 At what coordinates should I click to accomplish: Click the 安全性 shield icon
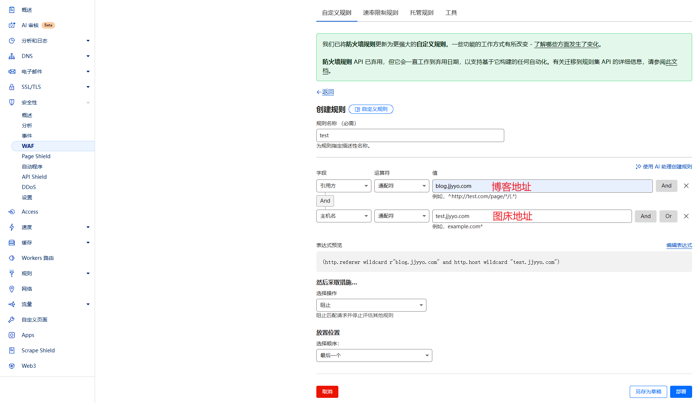tap(12, 102)
